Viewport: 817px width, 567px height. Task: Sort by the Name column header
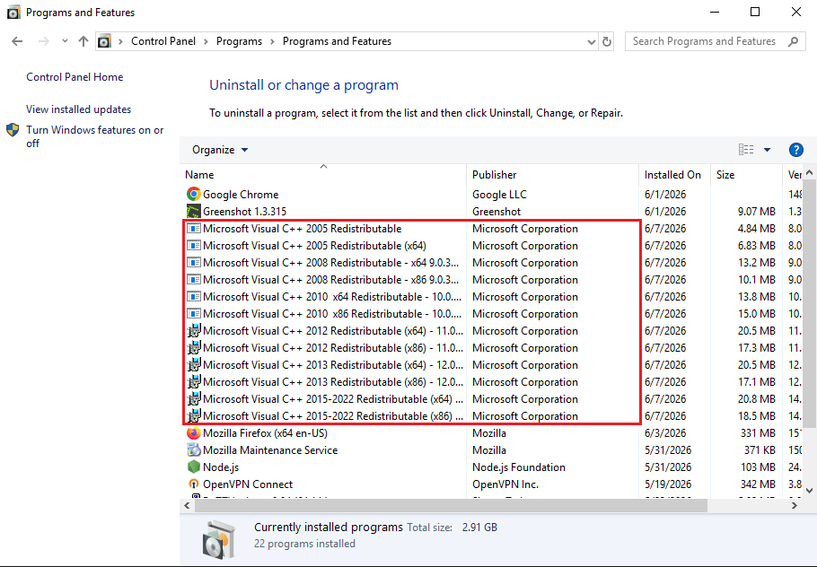(x=323, y=175)
